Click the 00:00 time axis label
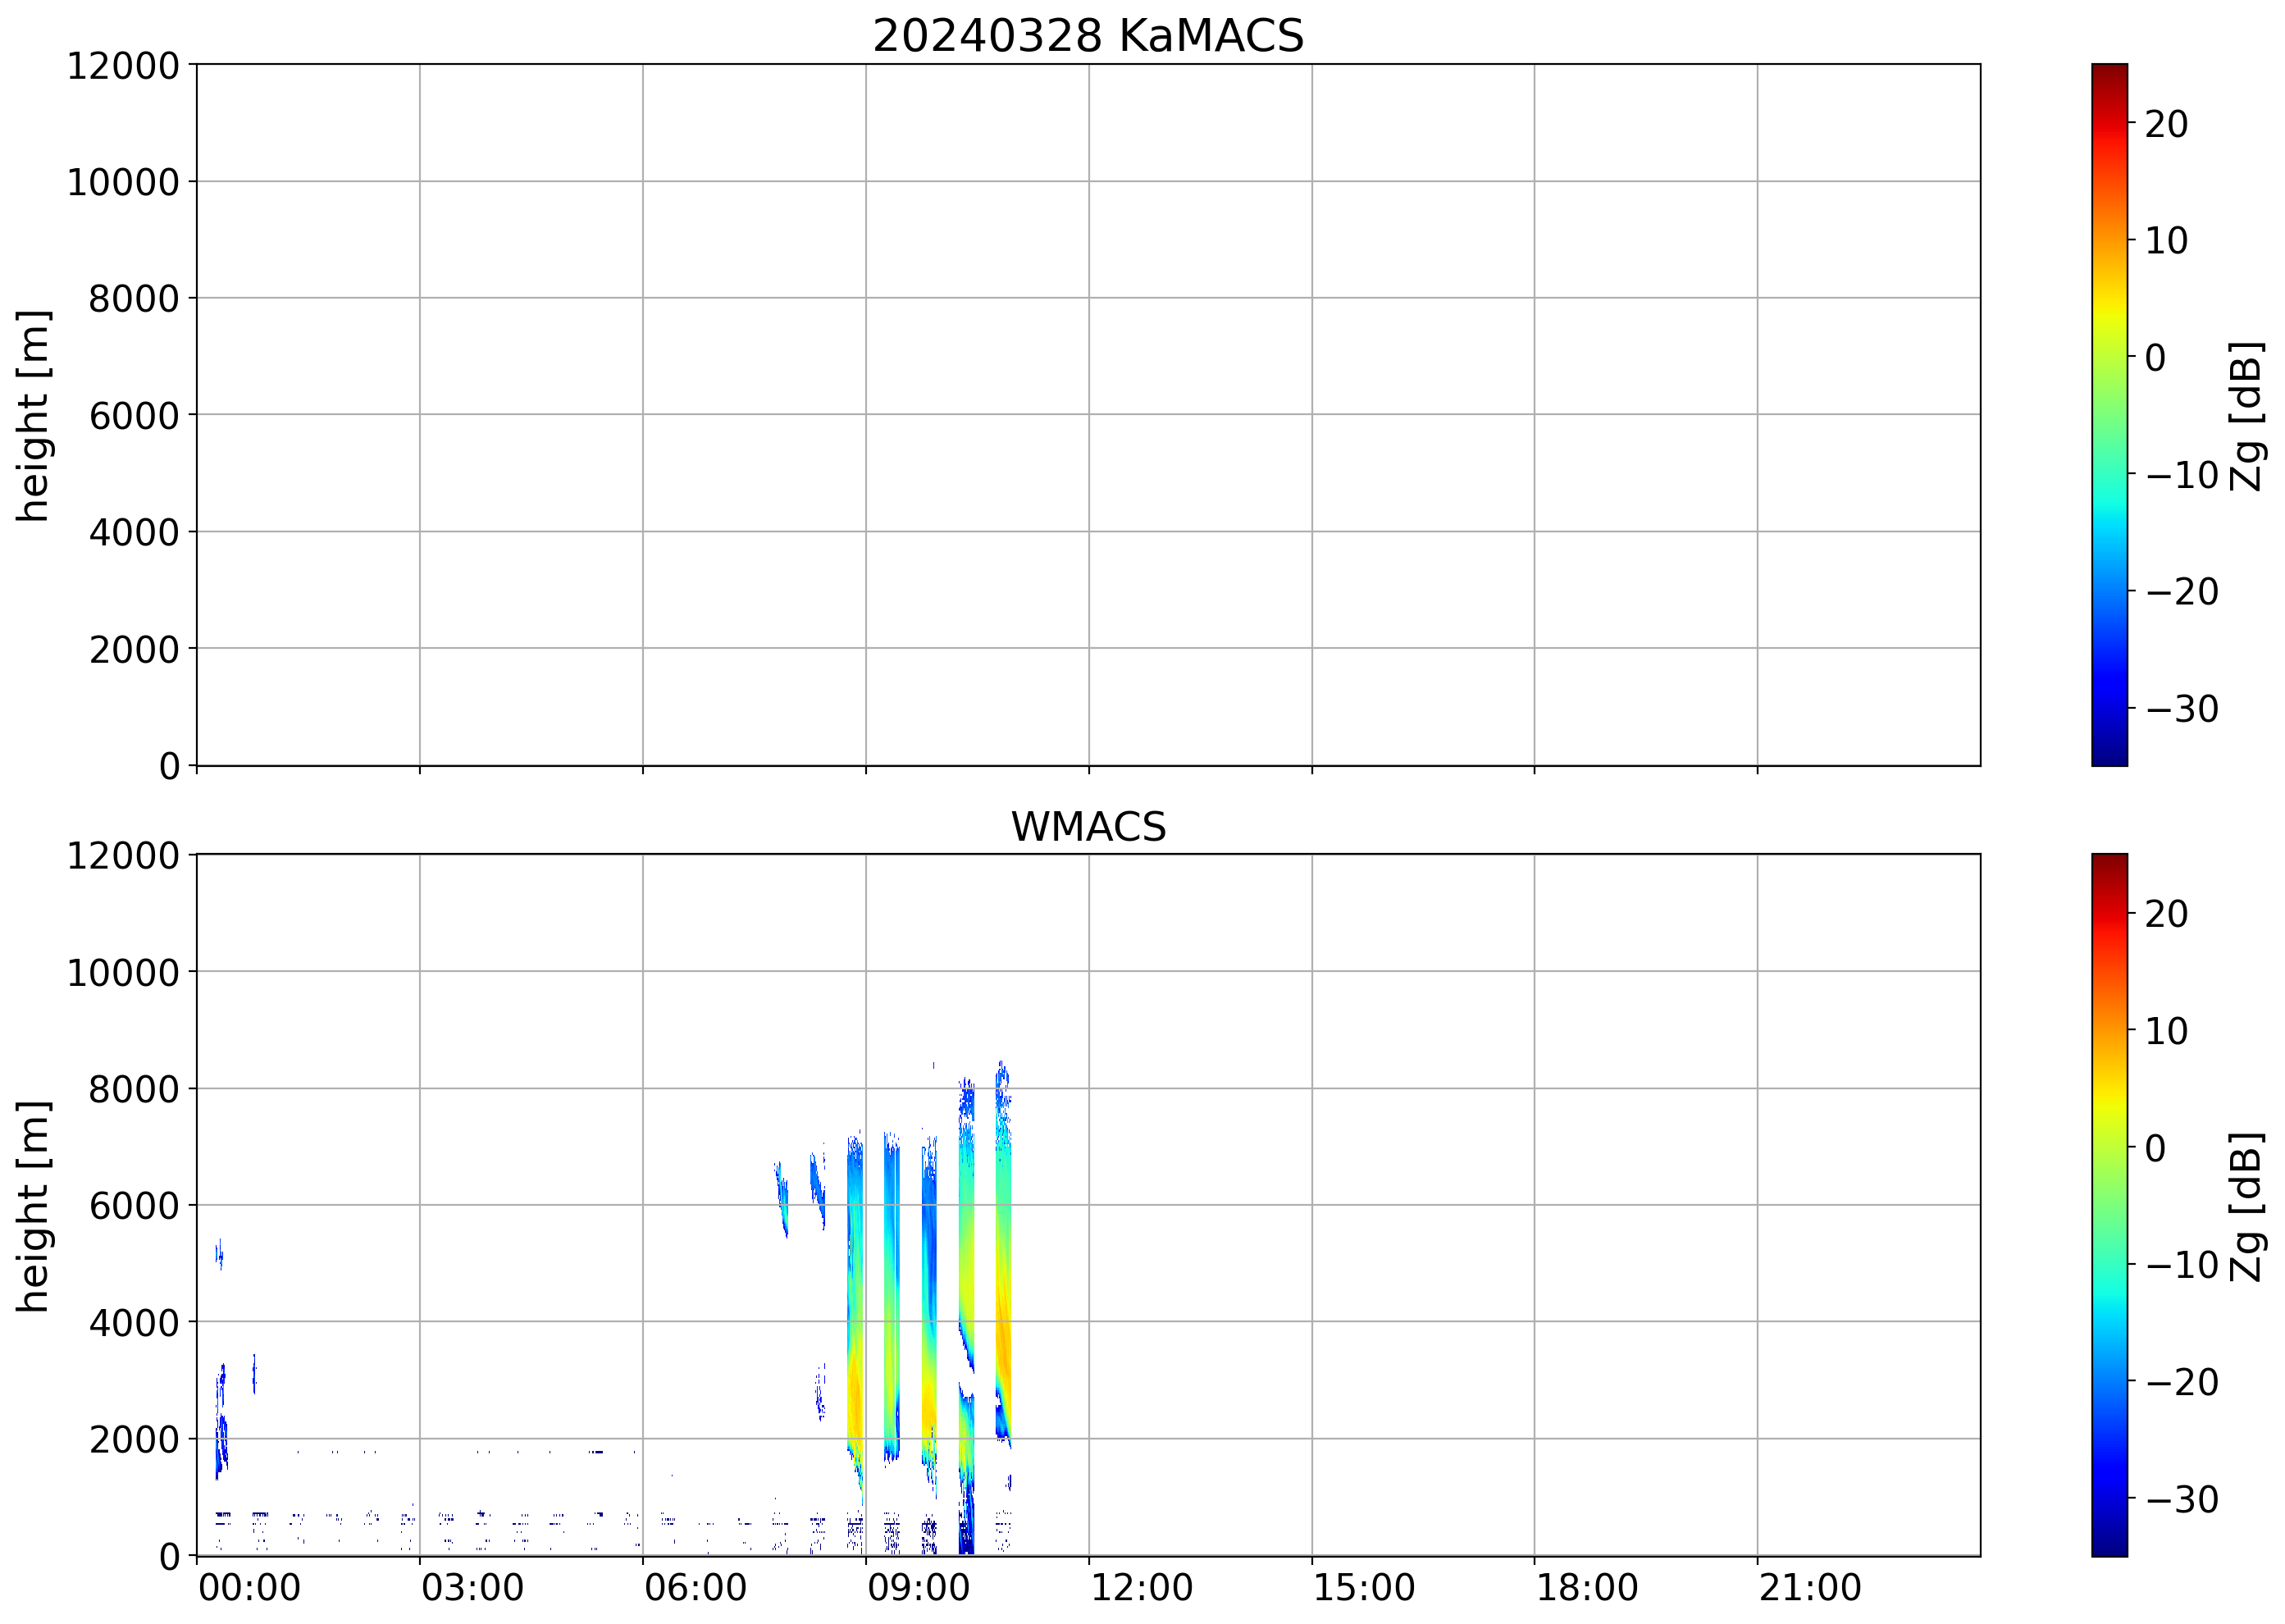The image size is (2285, 1624). (x=249, y=1588)
